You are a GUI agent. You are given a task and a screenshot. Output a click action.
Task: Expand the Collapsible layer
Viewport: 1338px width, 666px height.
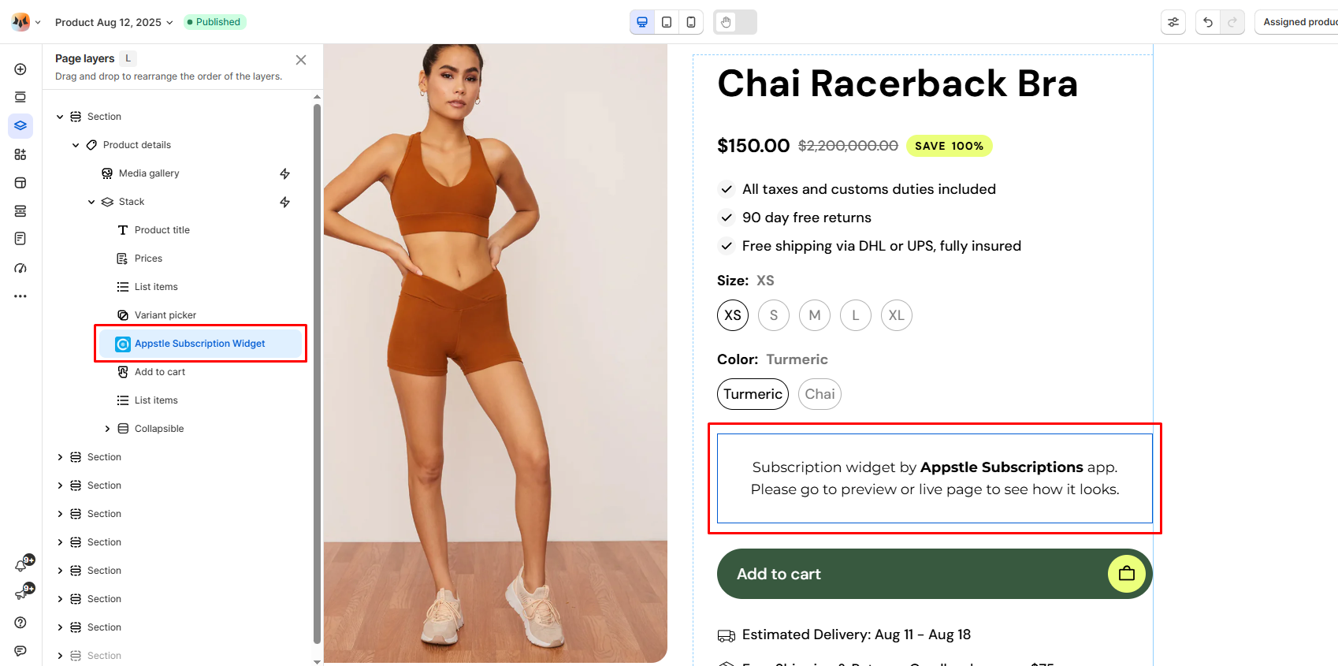tap(107, 429)
